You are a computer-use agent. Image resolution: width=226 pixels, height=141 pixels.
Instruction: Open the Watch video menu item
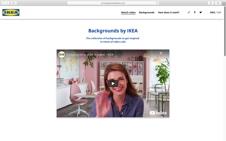click(128, 12)
